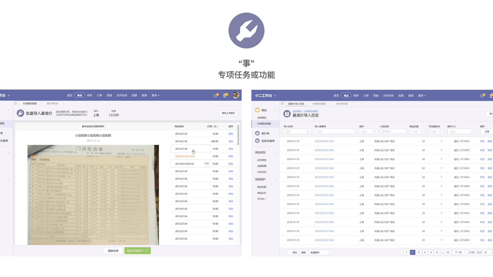This screenshot has width=493, height=277.
Task: Open the 导入时间 filter dropdown
Action: (297, 132)
